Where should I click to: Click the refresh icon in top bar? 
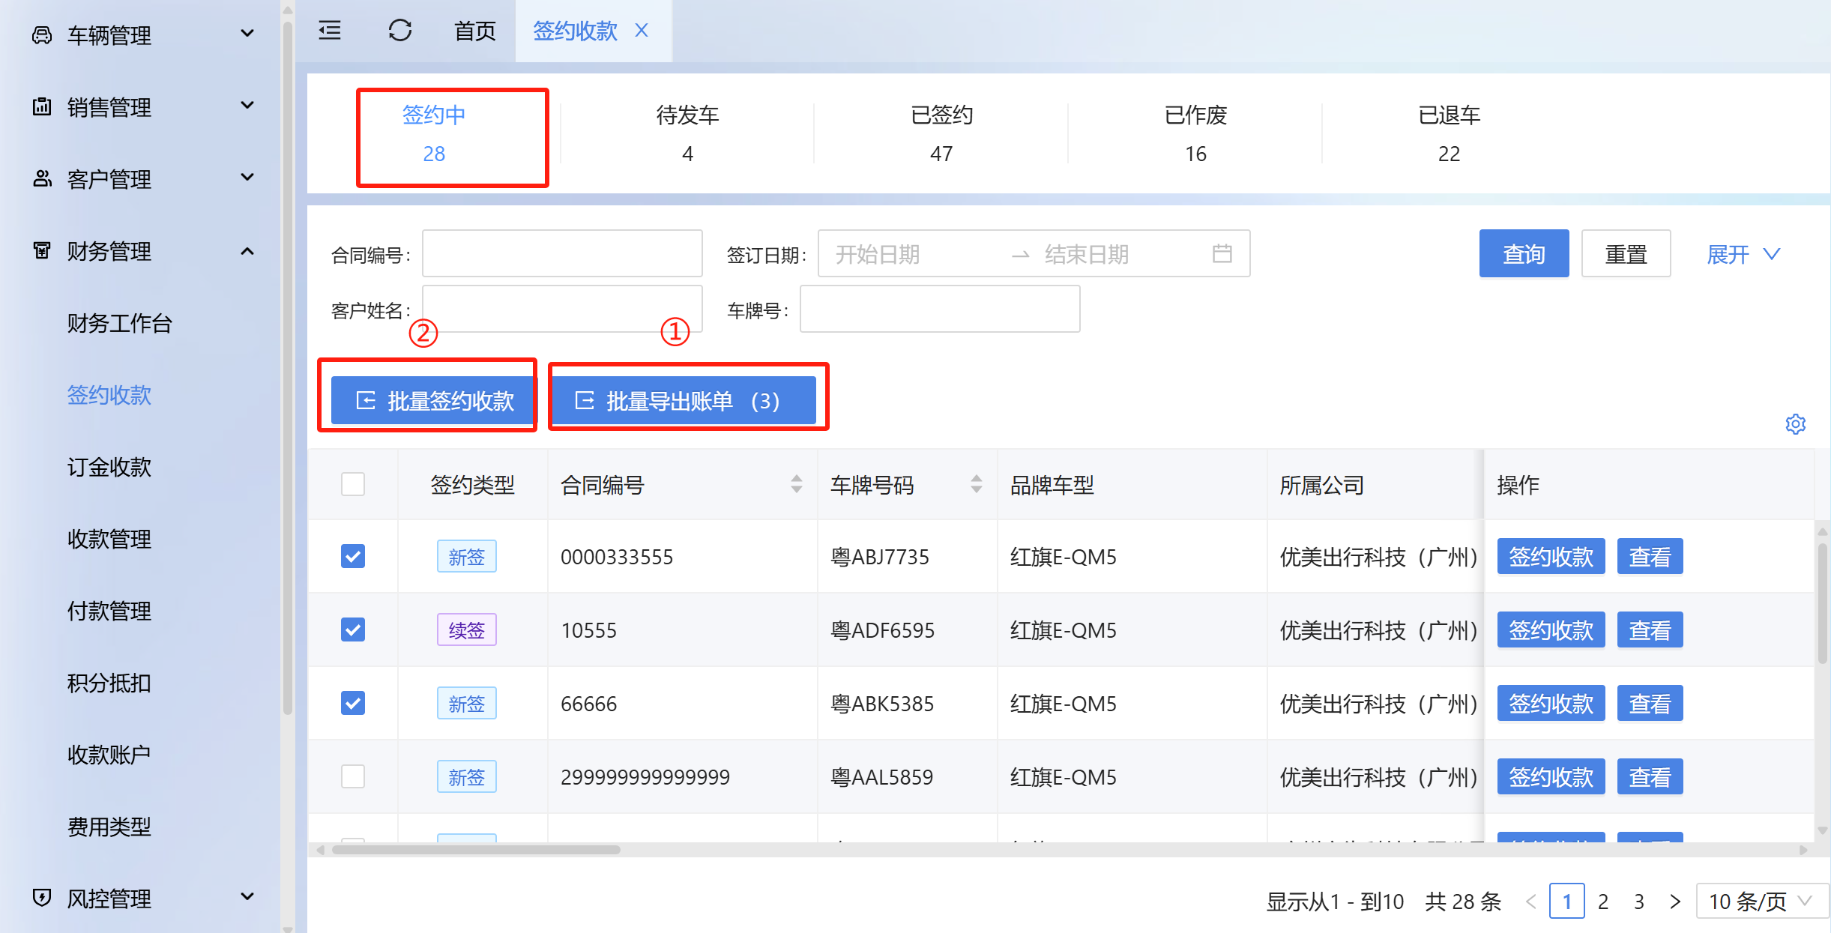(x=399, y=31)
